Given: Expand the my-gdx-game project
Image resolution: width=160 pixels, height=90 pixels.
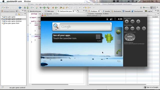Looking at the screenshot, I should click(x=2, y=17).
